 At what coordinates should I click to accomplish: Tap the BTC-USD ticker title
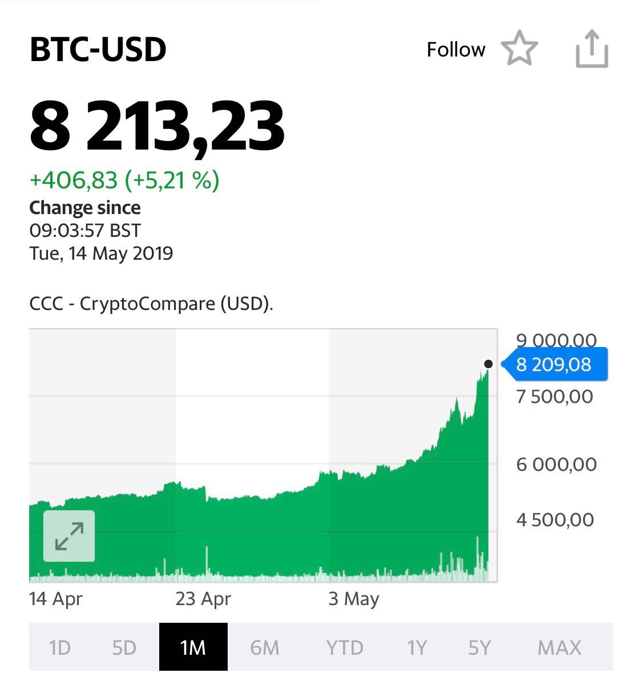click(98, 49)
